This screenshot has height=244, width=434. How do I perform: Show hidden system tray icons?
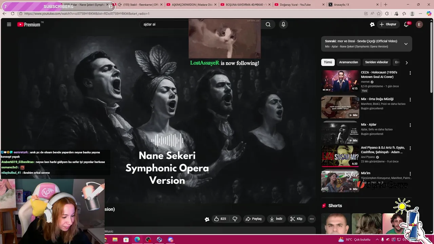377,240
